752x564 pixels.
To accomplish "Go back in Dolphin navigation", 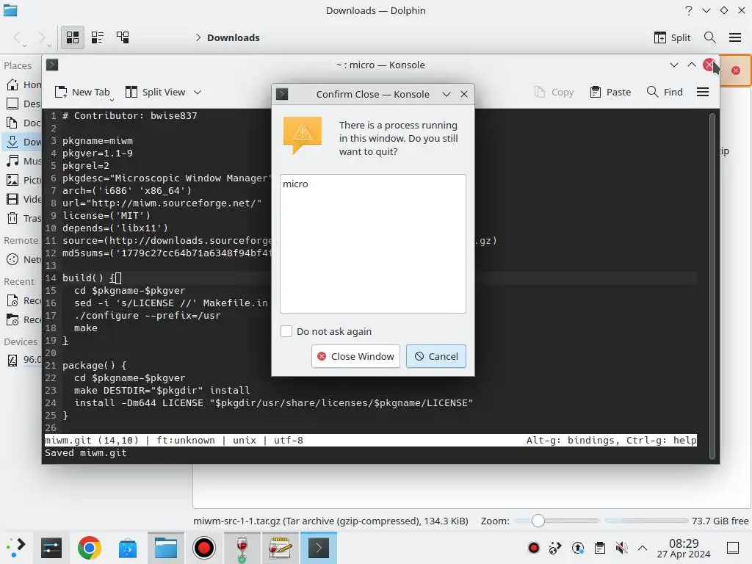I will [18, 37].
